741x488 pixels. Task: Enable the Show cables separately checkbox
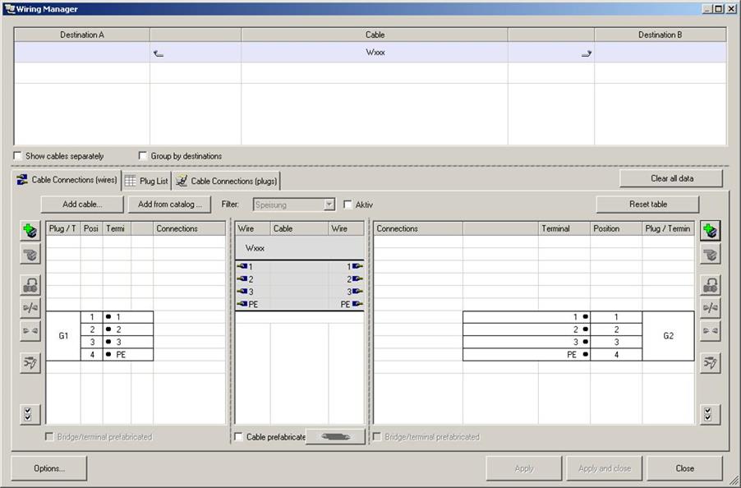click(18, 155)
